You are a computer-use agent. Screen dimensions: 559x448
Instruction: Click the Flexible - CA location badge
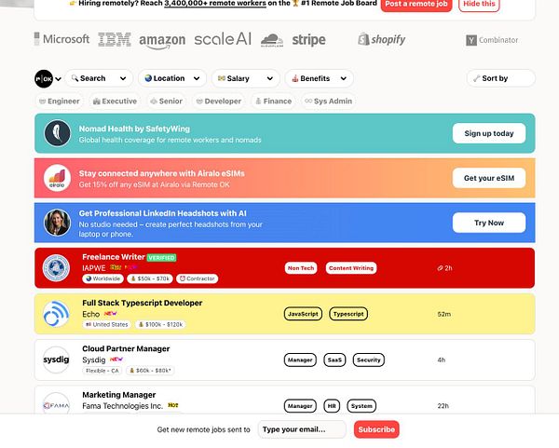(x=102, y=371)
